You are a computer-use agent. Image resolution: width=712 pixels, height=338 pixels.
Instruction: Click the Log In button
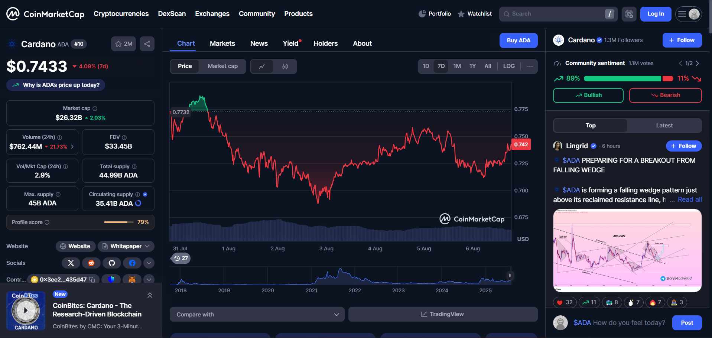[x=656, y=14]
